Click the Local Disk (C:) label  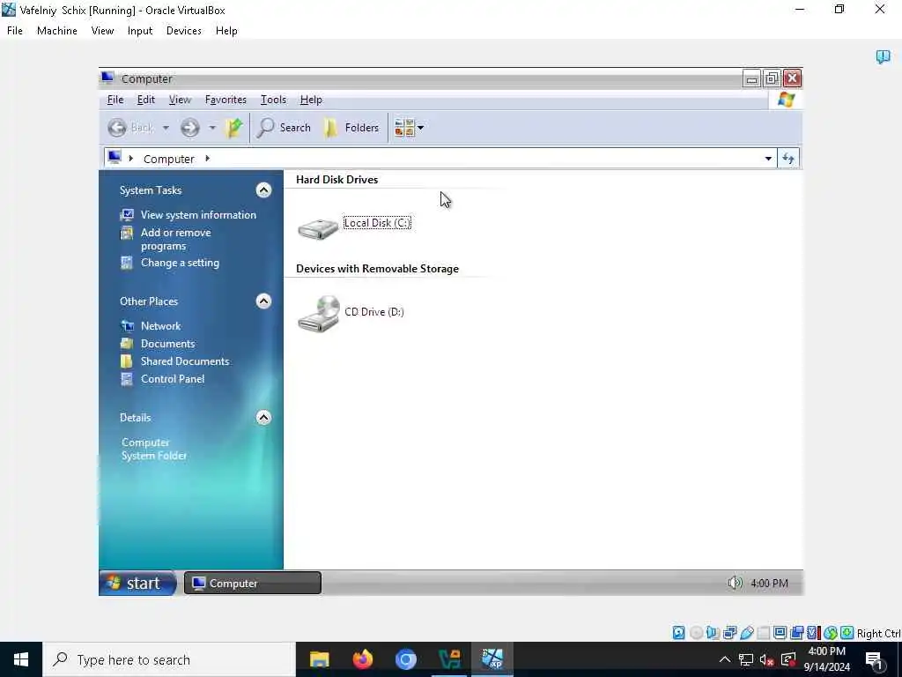[377, 223]
